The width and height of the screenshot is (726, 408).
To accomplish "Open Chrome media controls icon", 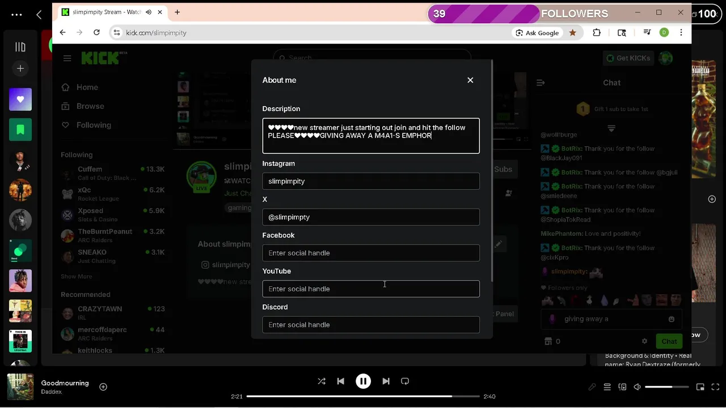I will (647, 33).
